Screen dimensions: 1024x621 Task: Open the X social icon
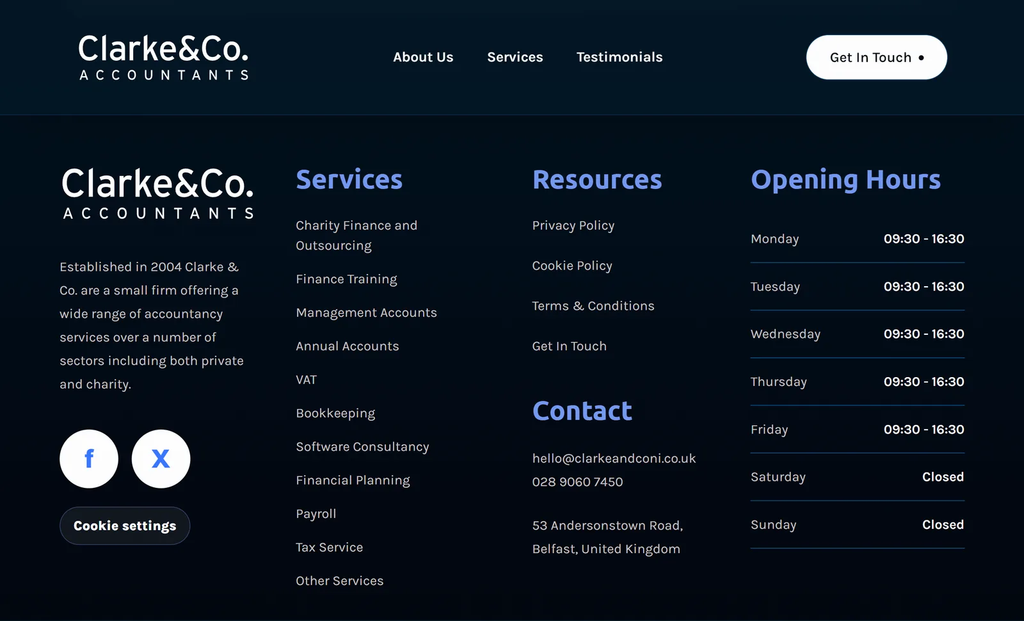[x=161, y=458]
